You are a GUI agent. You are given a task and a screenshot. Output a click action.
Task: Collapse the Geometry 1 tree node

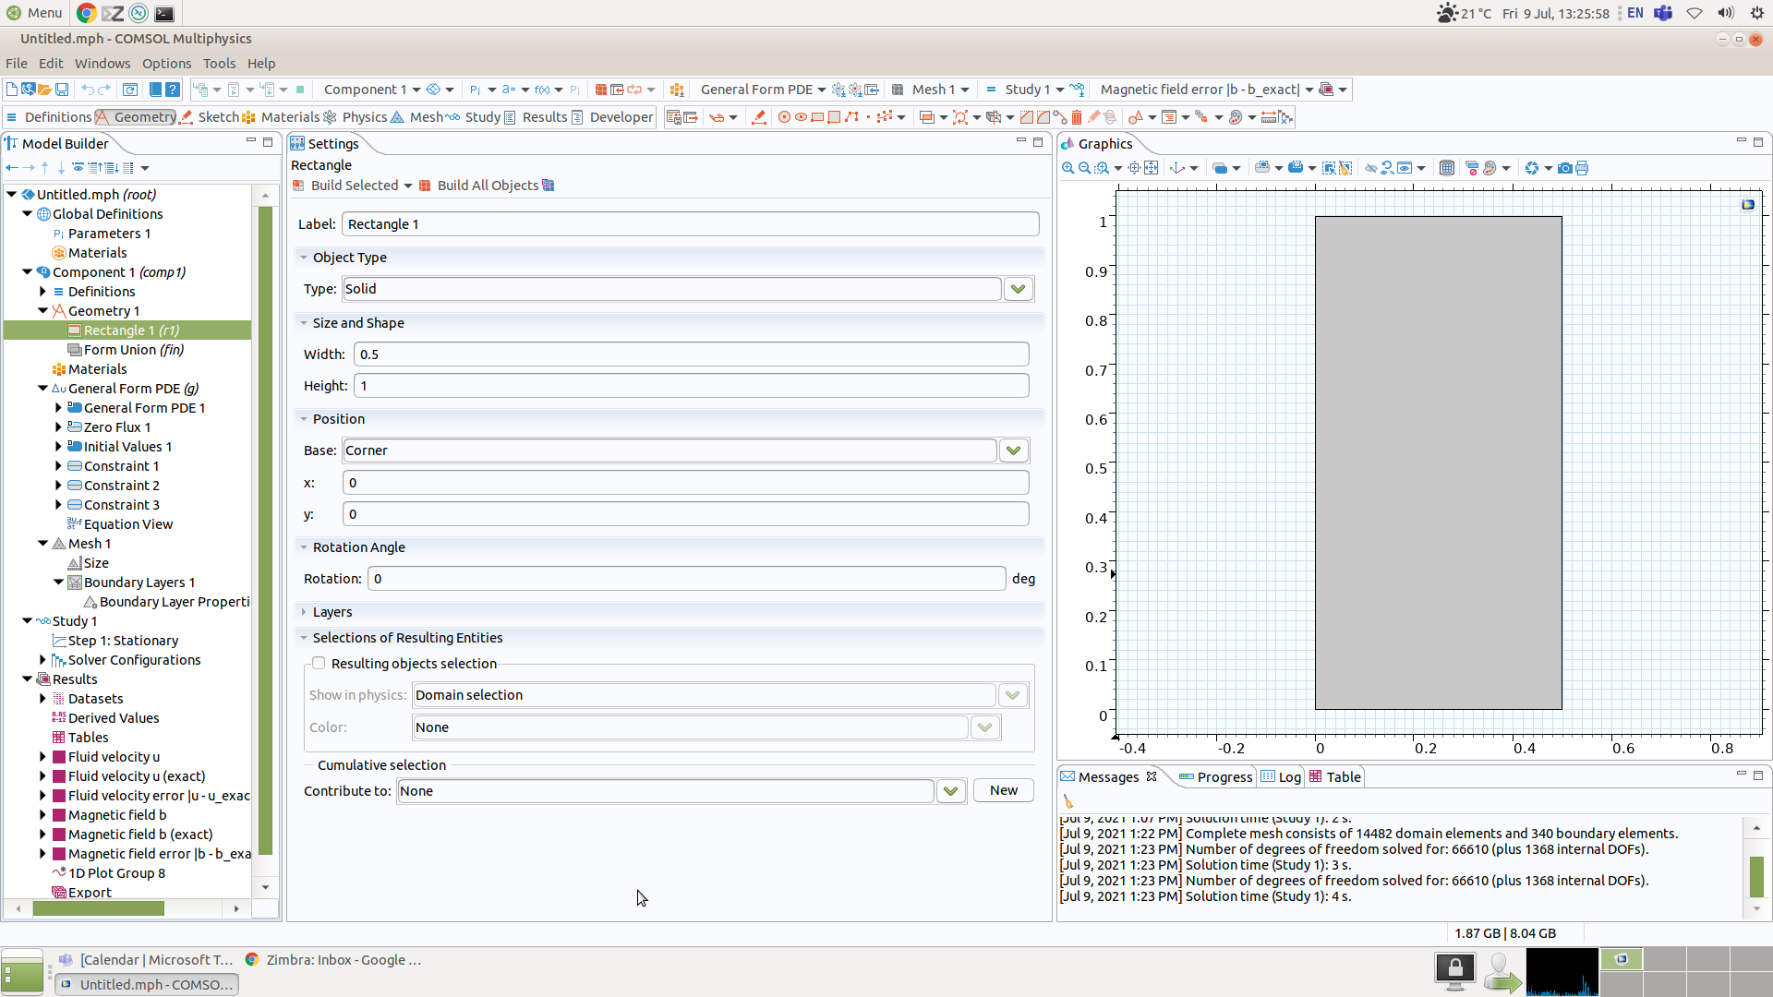pos(42,311)
